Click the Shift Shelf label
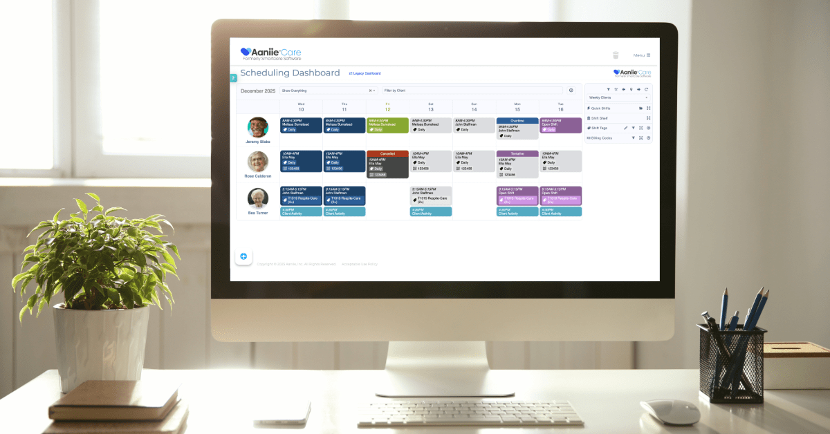 point(599,118)
